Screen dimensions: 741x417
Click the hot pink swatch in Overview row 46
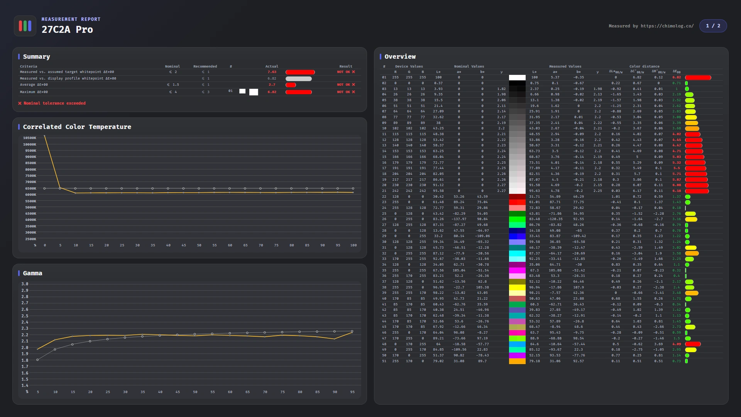click(x=517, y=333)
